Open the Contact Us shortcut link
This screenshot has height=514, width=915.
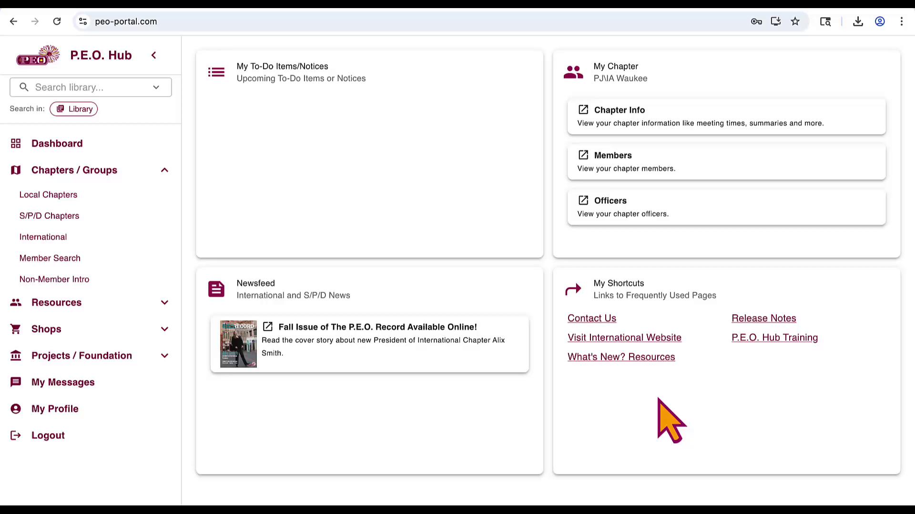(592, 318)
